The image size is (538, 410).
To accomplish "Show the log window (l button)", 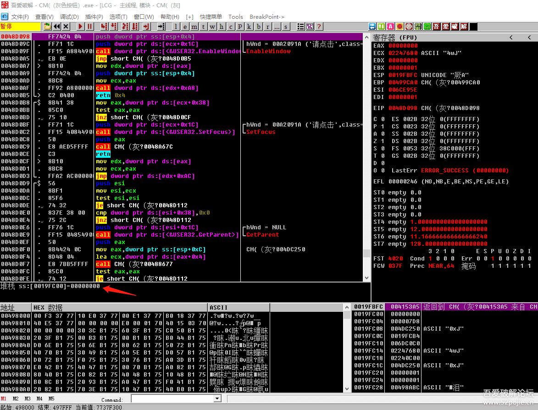I will pyautogui.click(x=177, y=27).
